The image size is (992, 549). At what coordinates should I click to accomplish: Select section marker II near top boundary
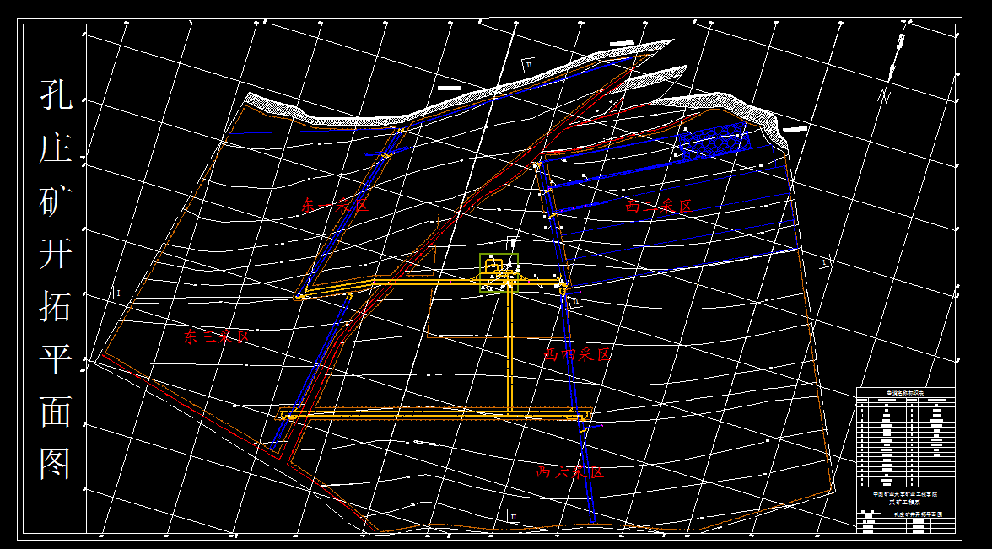tap(527, 64)
